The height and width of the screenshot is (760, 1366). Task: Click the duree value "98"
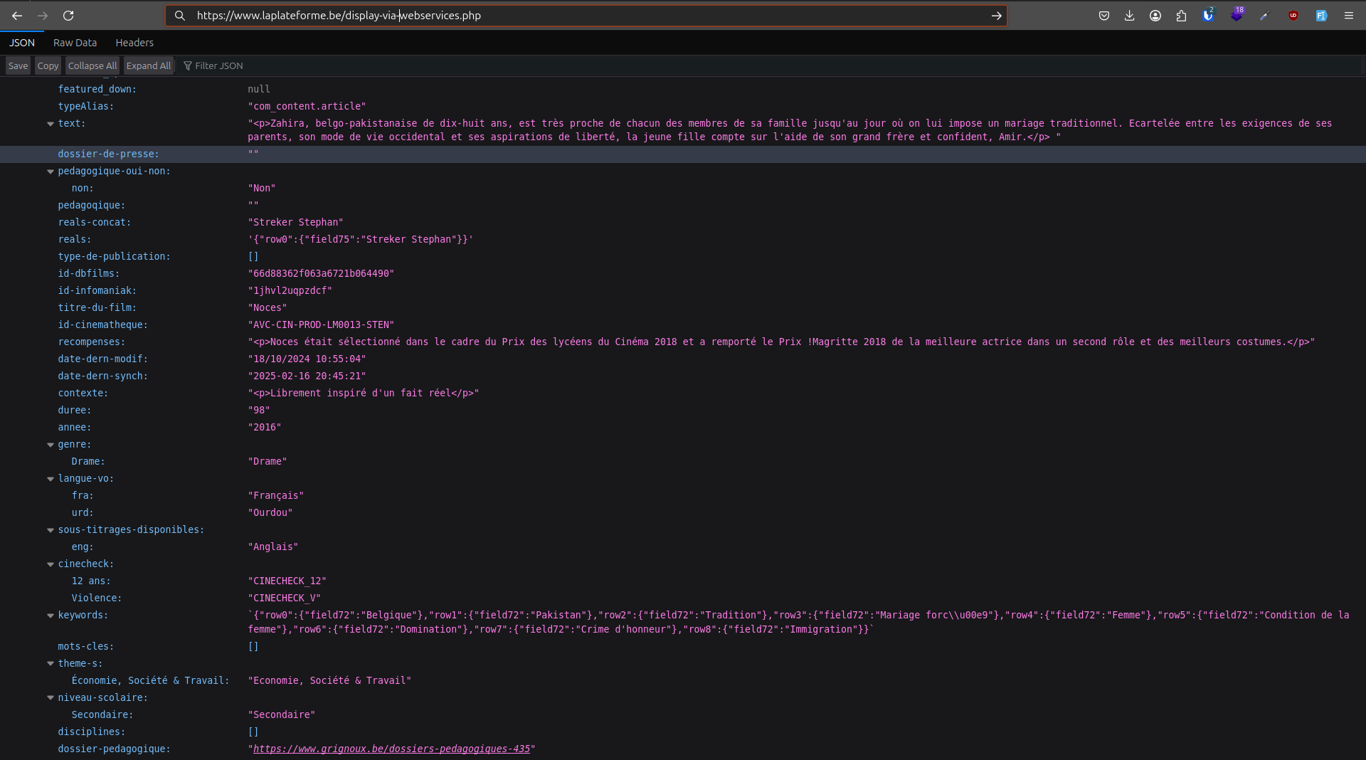(x=259, y=410)
